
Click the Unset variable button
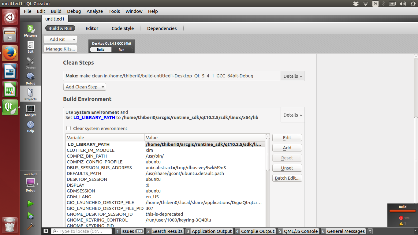pyautogui.click(x=287, y=168)
